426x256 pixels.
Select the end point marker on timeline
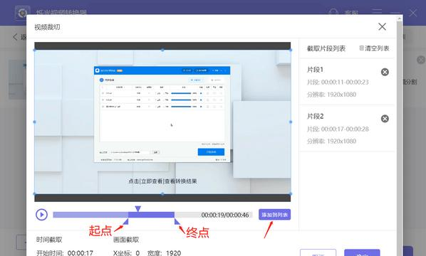pyautogui.click(x=177, y=222)
